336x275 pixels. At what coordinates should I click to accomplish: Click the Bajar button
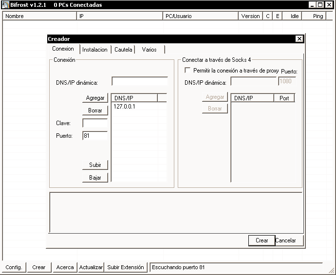(95, 178)
